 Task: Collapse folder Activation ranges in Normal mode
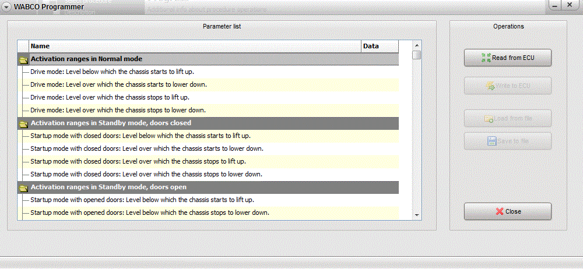click(x=24, y=59)
